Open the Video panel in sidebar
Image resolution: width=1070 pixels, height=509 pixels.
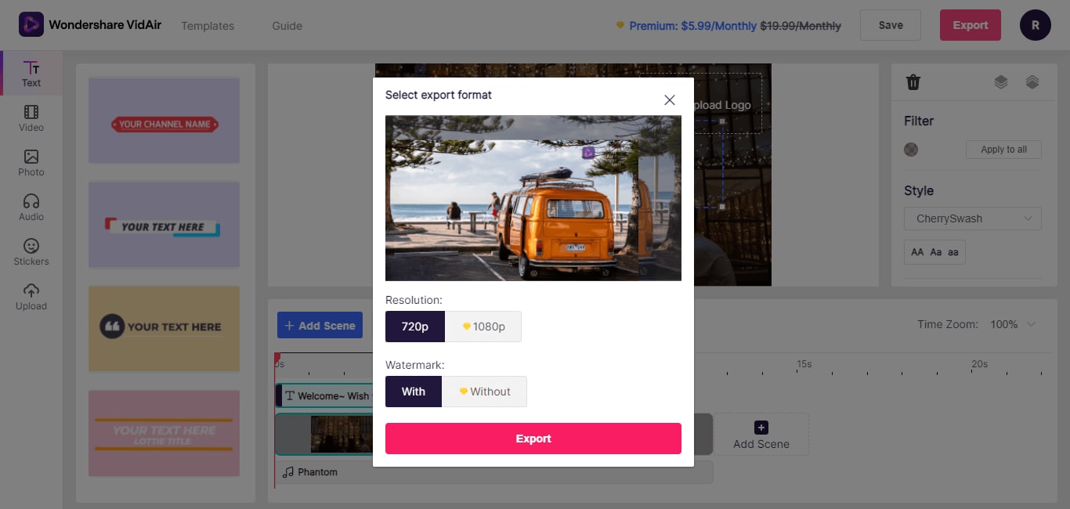(x=31, y=118)
